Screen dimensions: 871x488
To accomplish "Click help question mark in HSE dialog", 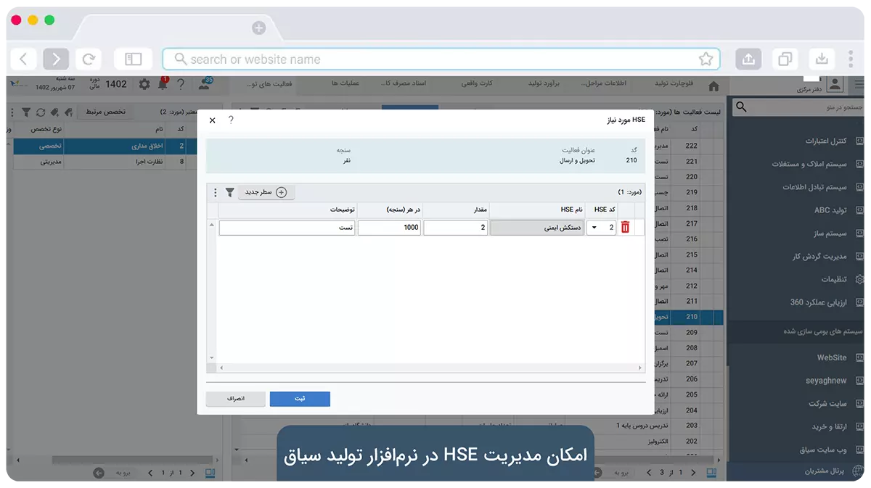I will (231, 120).
